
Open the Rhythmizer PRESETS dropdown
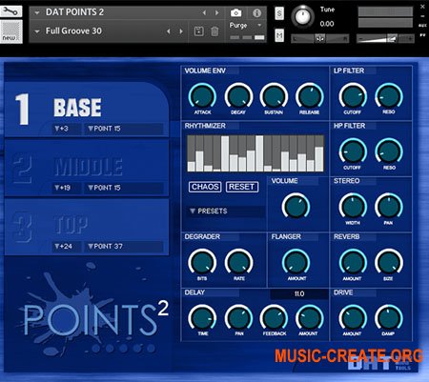click(225, 211)
